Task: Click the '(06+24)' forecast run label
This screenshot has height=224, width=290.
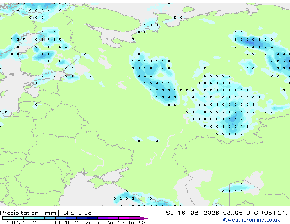Action: (274, 213)
